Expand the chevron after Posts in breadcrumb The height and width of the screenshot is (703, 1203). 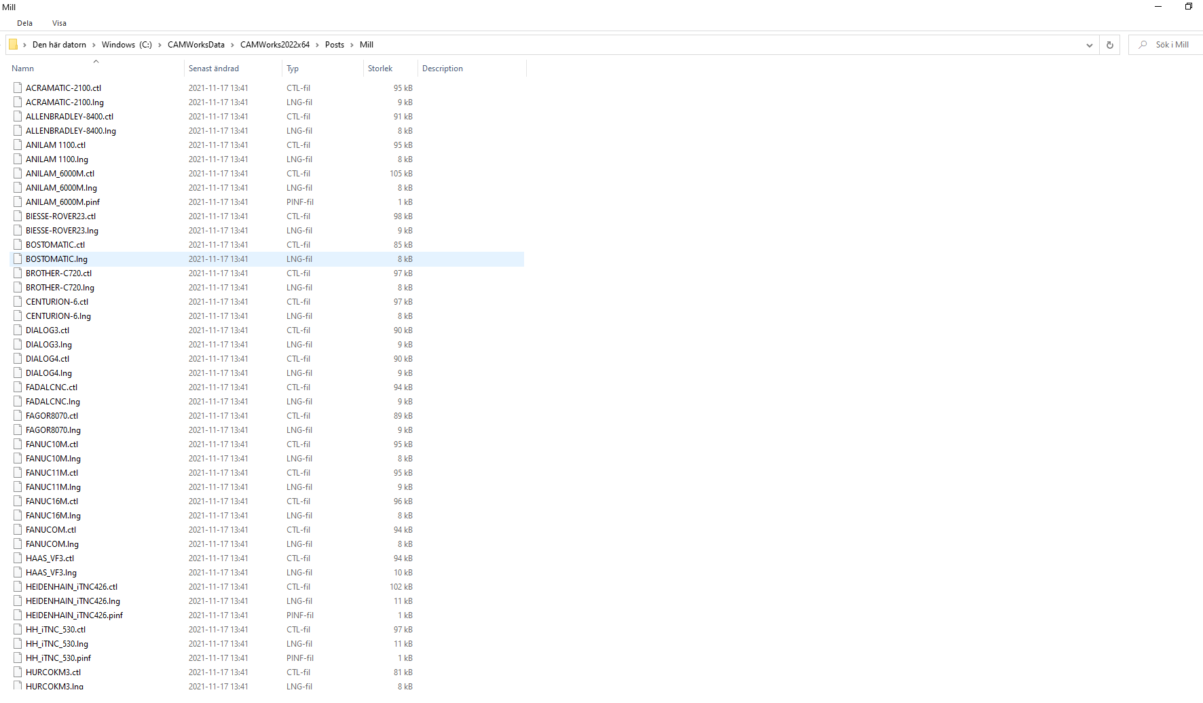(x=352, y=45)
